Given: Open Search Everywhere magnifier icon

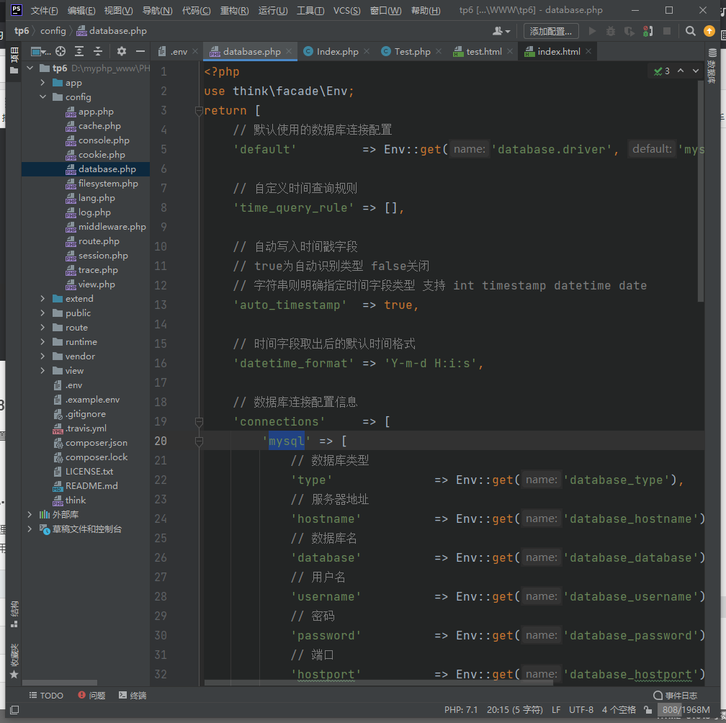Looking at the screenshot, I should coord(690,31).
